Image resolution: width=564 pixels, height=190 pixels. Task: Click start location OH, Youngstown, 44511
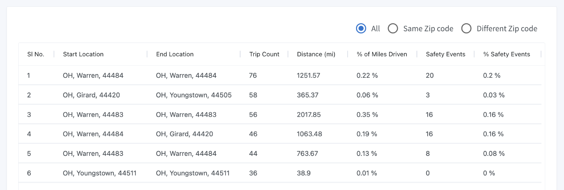pos(99,173)
